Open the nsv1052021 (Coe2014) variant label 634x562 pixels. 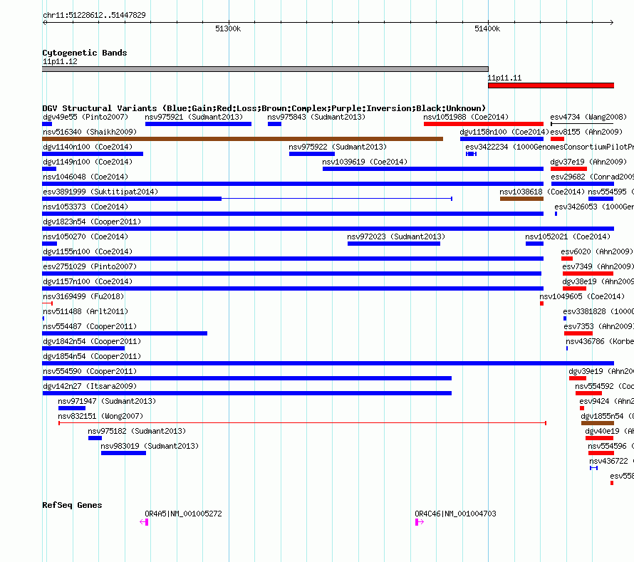(x=568, y=236)
